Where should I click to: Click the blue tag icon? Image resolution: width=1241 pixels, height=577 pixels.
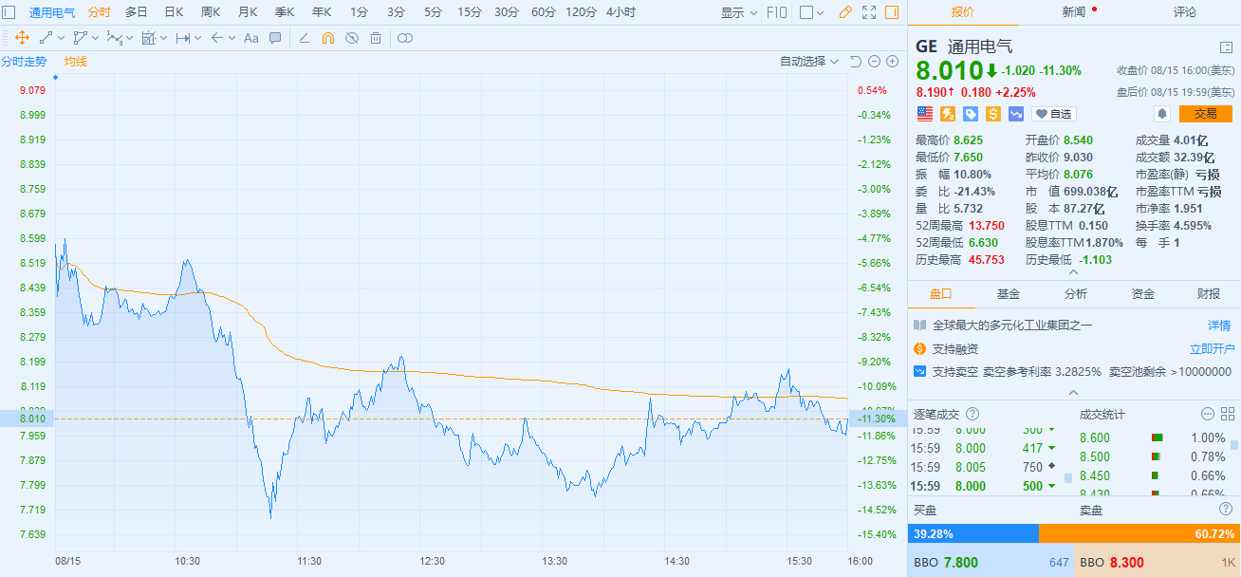[x=971, y=114]
